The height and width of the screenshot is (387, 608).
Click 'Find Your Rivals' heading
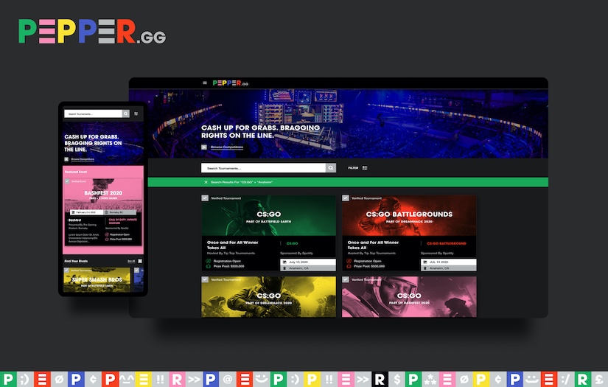point(76,261)
